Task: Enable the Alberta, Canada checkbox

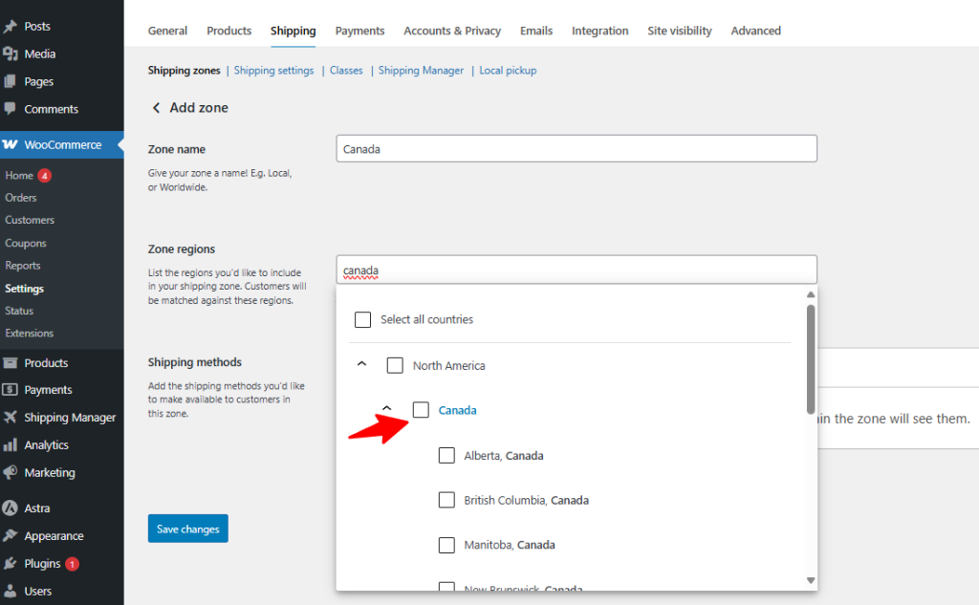Action: [446, 456]
